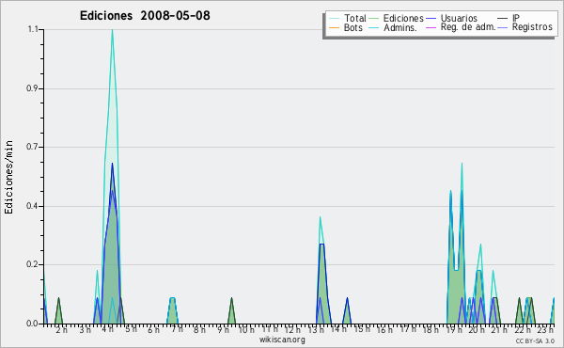Click the Ediciones legend label
This screenshot has width=564, height=348.
(403, 18)
